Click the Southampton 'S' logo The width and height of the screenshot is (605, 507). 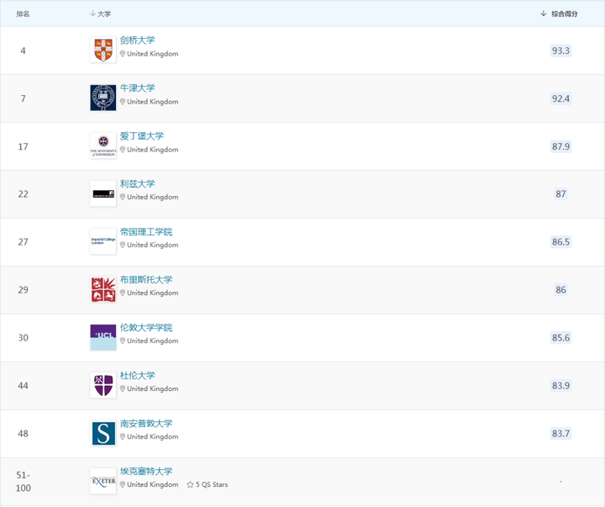(x=103, y=433)
